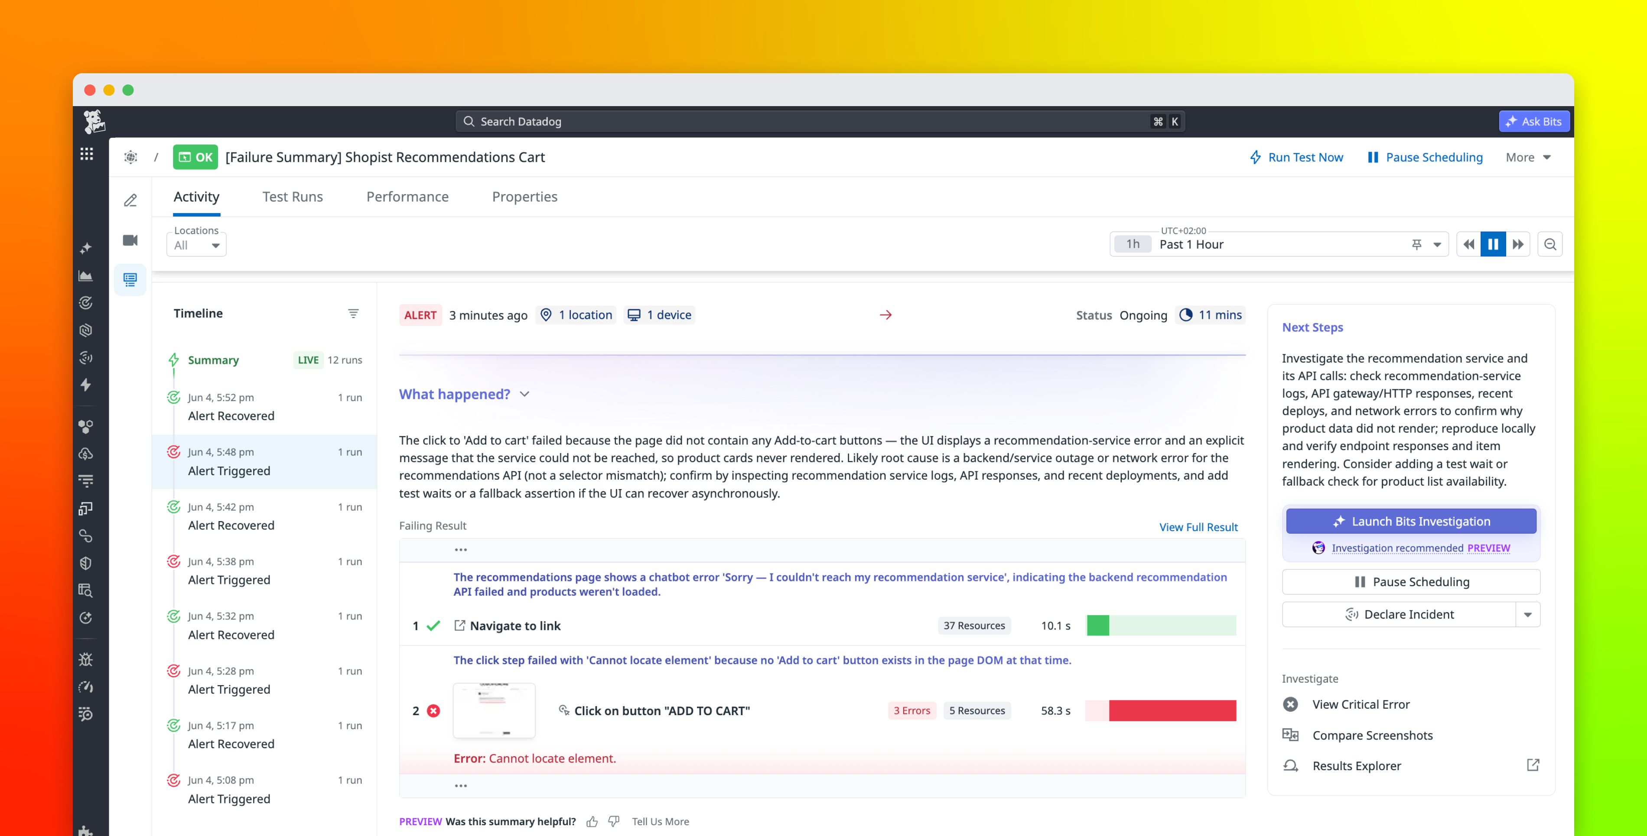The height and width of the screenshot is (836, 1647).
Task: Pause the live time range
Action: point(1493,244)
